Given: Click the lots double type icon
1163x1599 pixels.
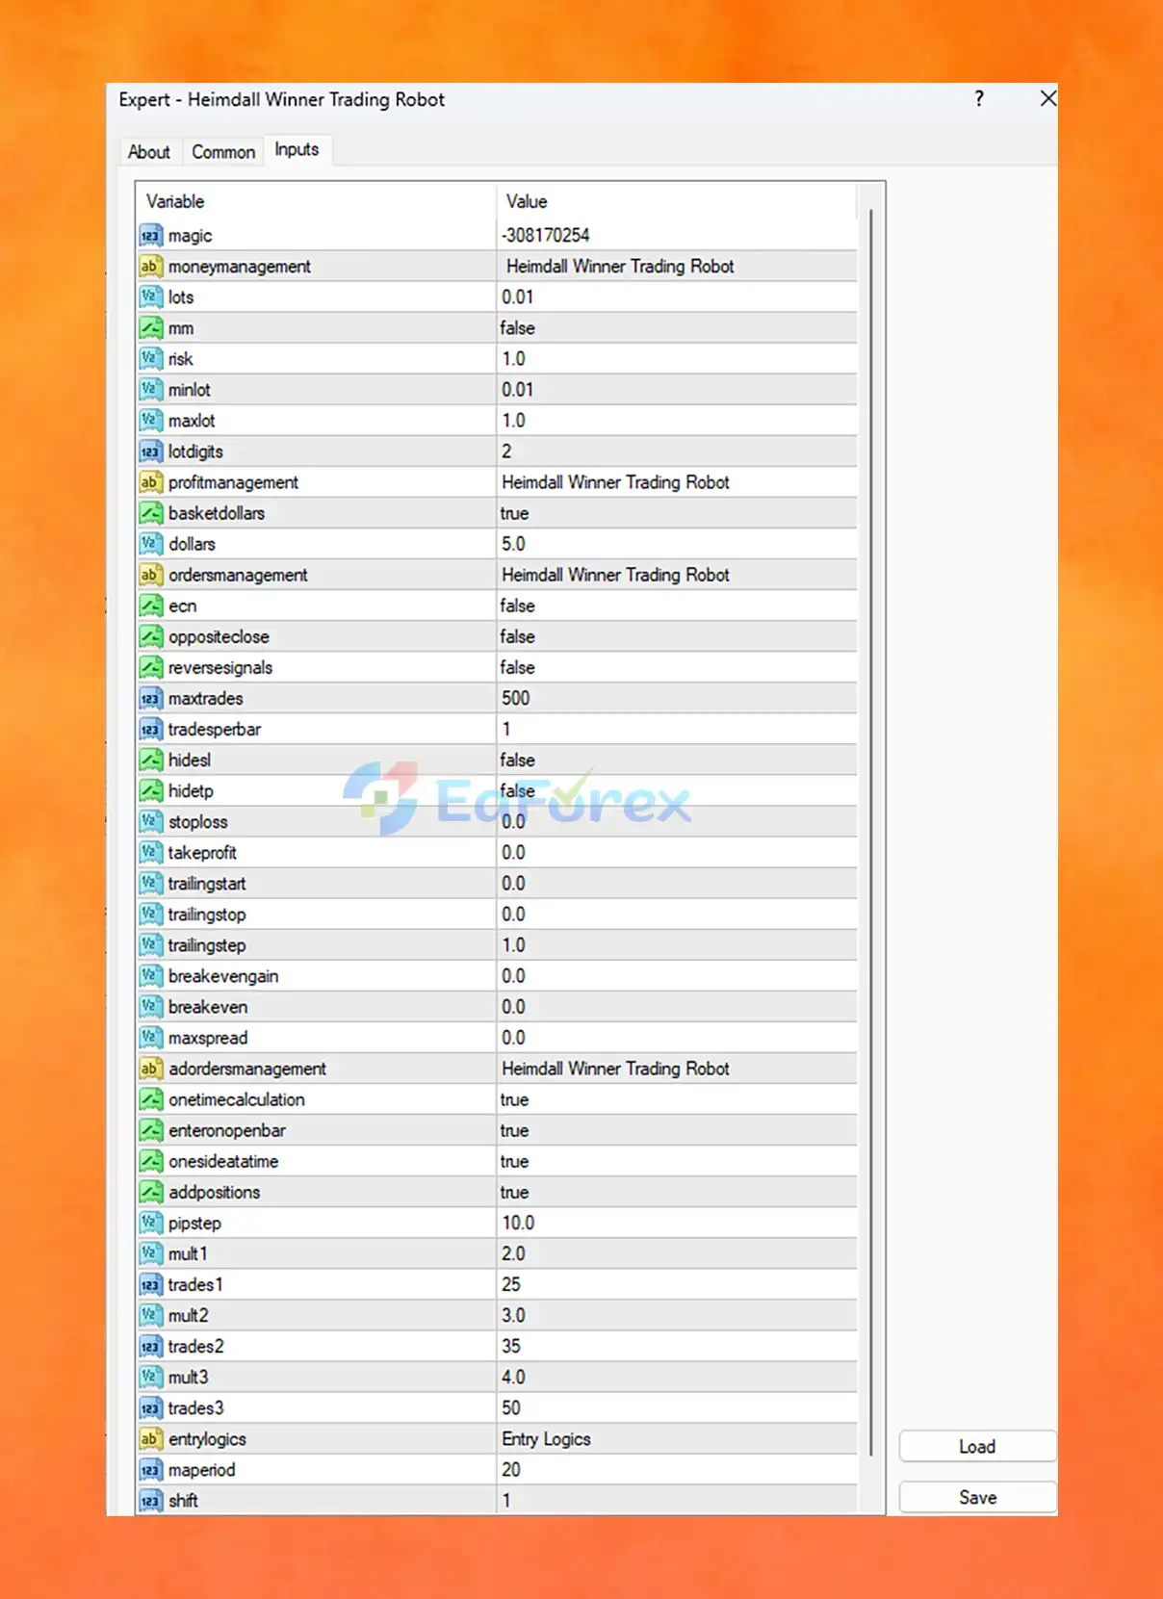Looking at the screenshot, I should [x=150, y=297].
